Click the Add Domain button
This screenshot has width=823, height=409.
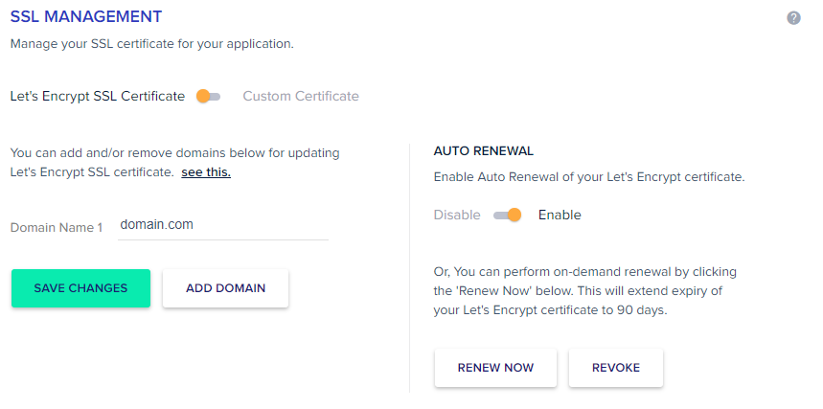(226, 288)
